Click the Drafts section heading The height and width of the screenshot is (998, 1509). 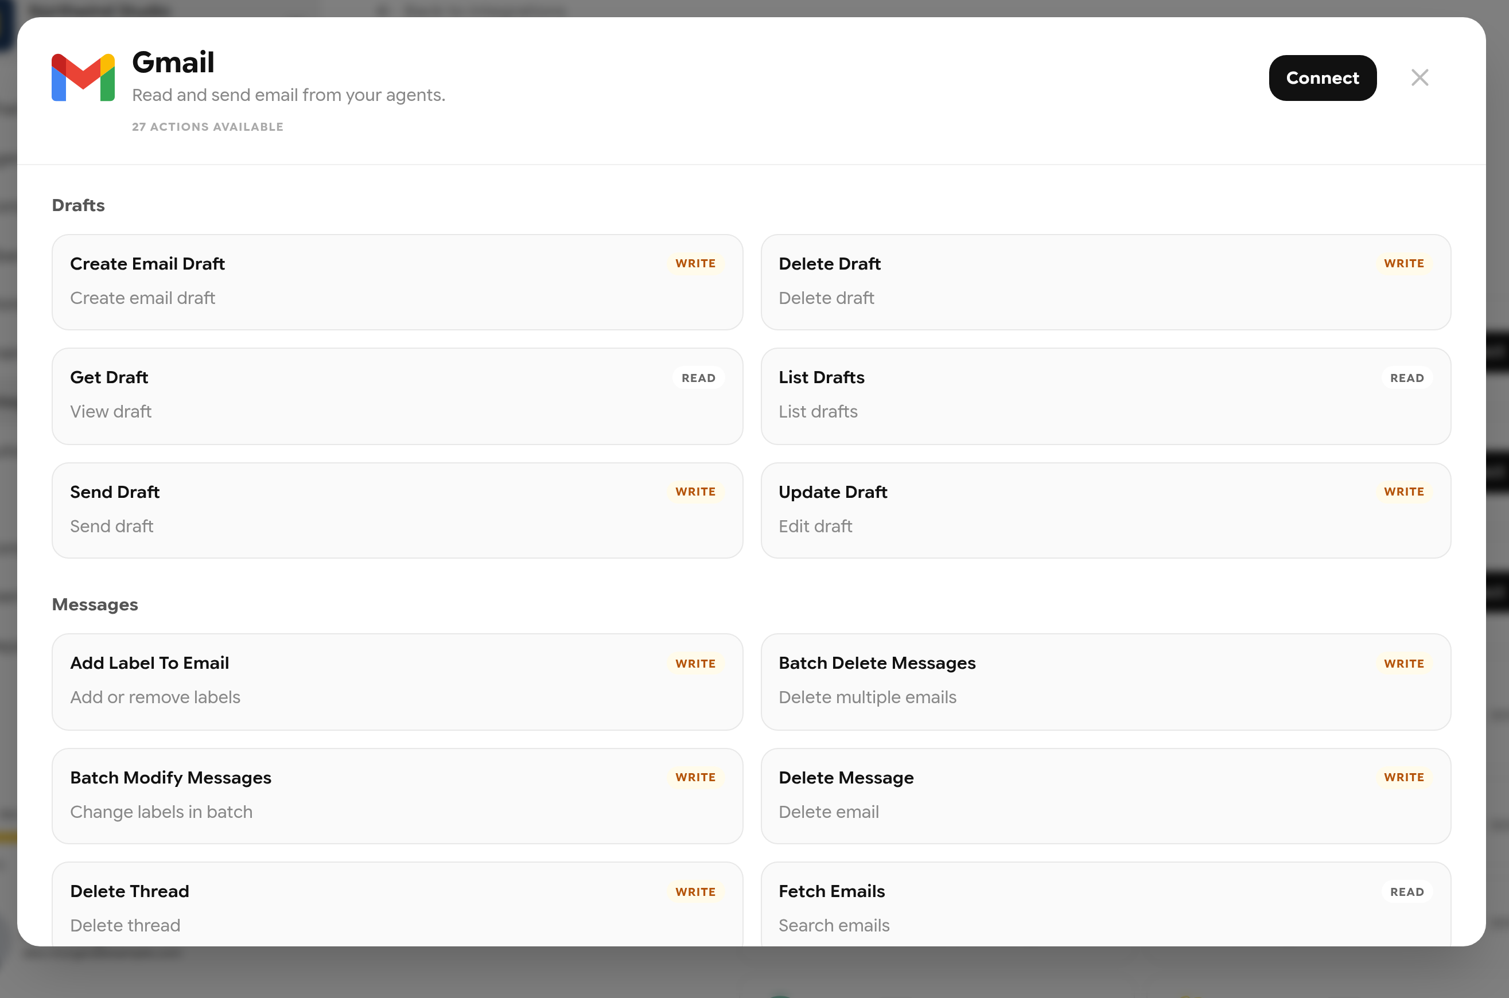click(78, 205)
